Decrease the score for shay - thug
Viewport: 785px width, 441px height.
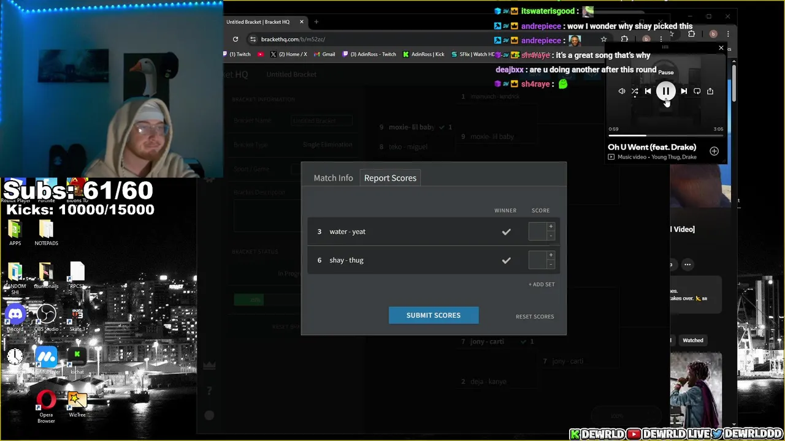(x=551, y=265)
